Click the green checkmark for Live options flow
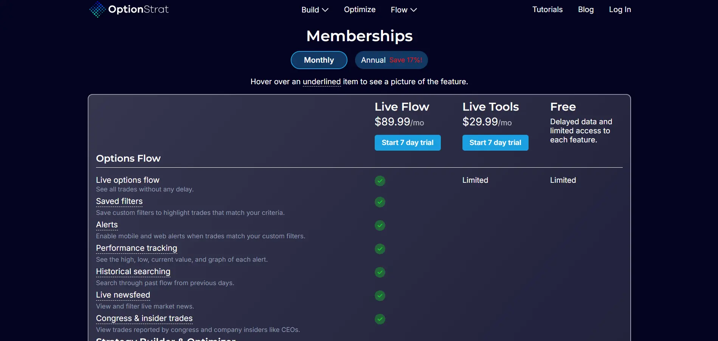 click(380, 181)
